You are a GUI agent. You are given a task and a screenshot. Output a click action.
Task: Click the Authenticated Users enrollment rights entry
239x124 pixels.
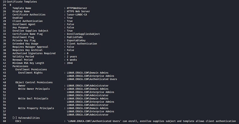[92, 79]
